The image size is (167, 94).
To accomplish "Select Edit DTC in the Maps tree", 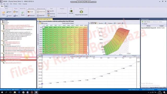I will coord(6,21).
